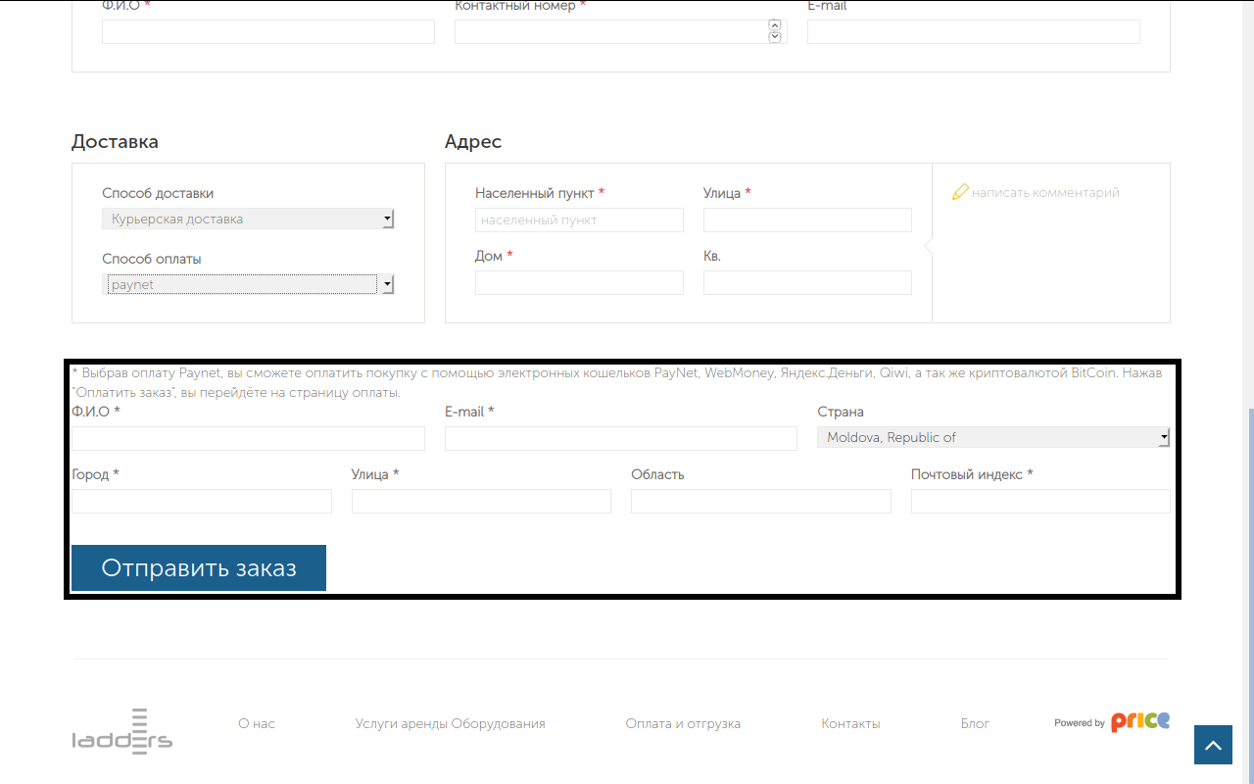This screenshot has width=1254, height=784.
Task: Decrease contact number with down stepper arrow
Action: (x=775, y=37)
